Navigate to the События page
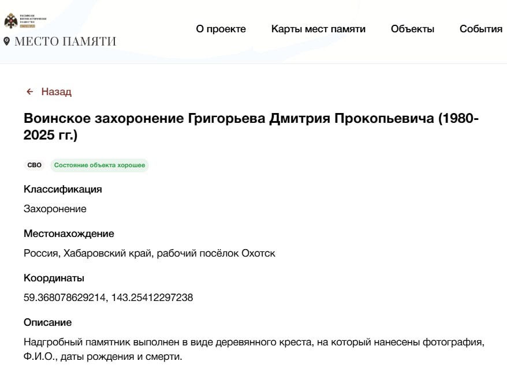 tap(480, 29)
